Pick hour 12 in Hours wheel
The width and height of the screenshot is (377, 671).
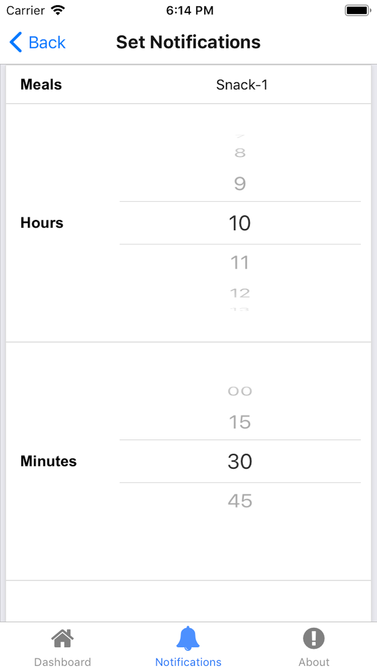[x=240, y=293]
